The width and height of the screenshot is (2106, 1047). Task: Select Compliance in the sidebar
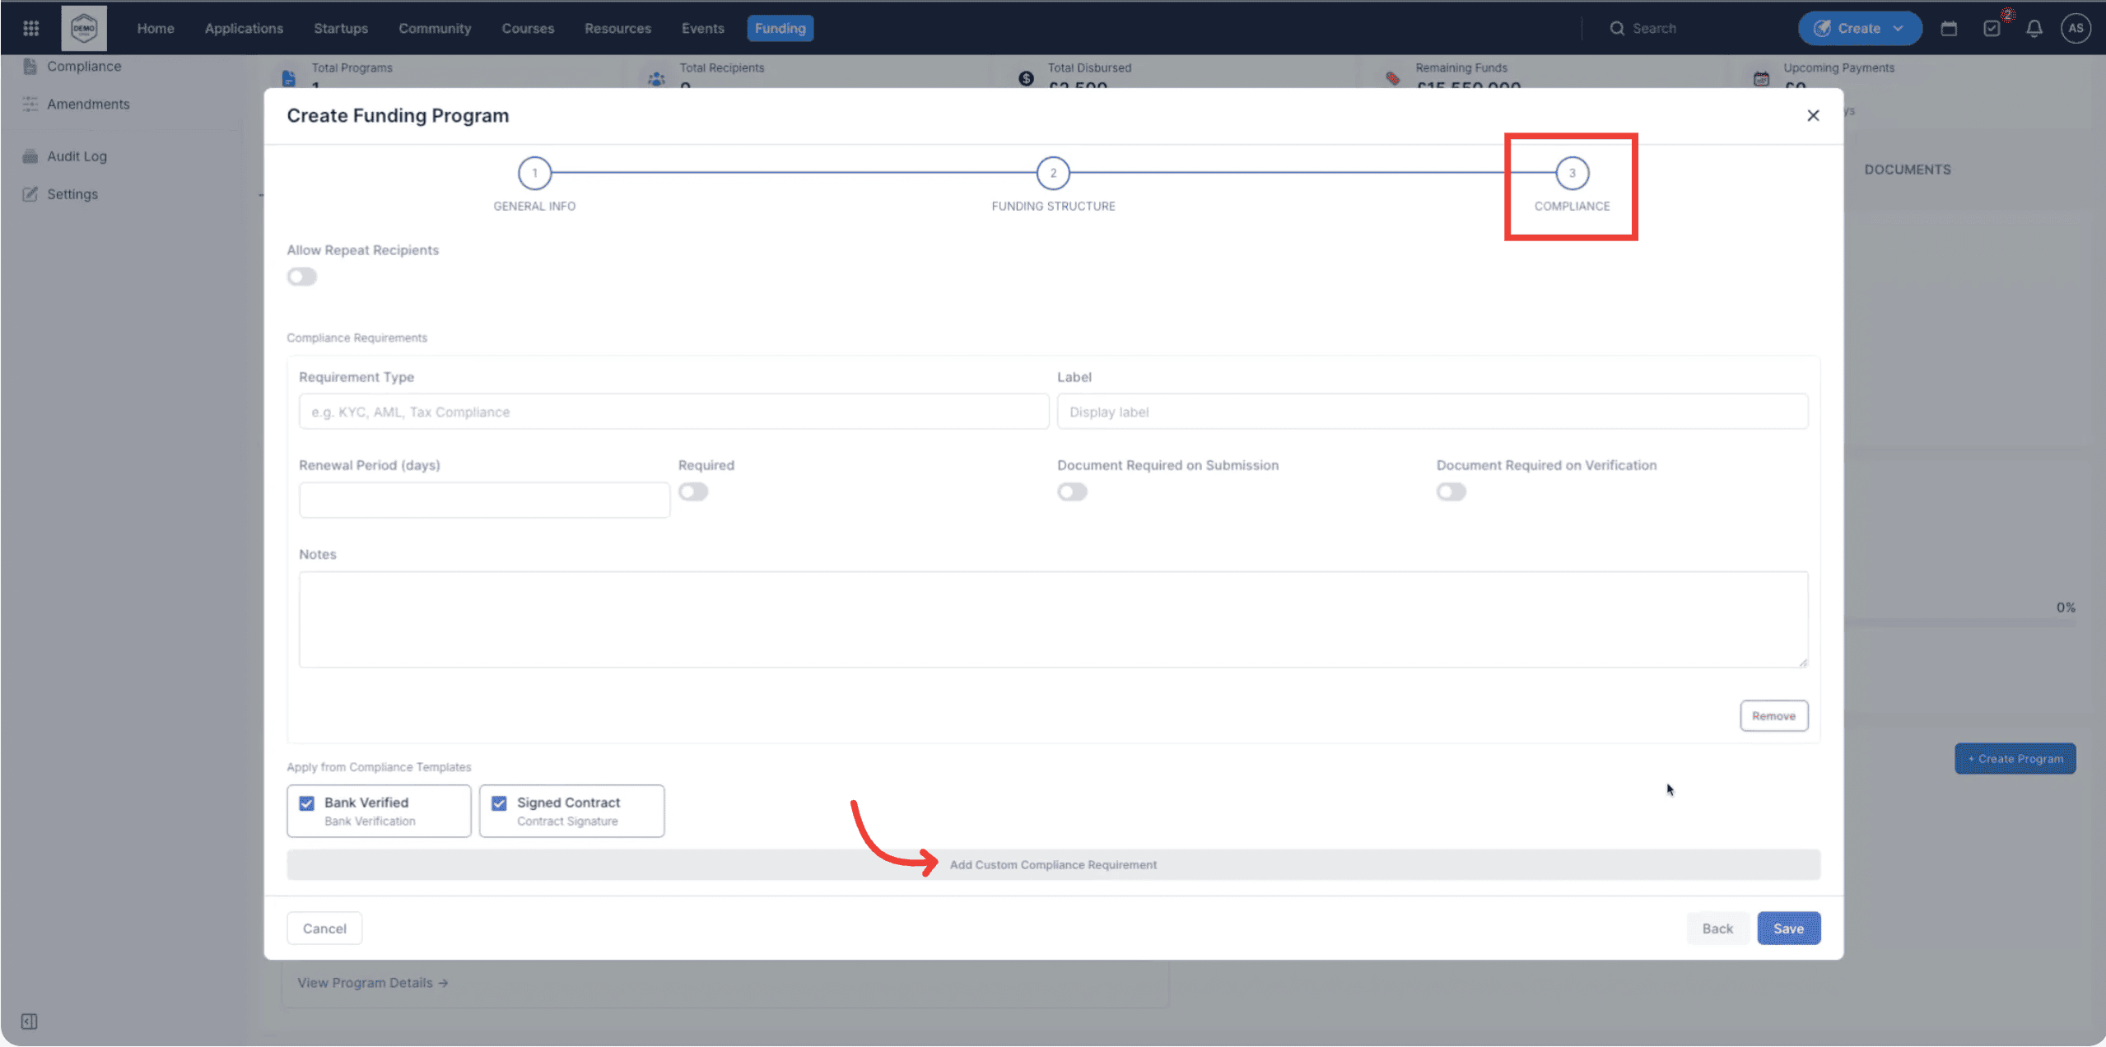[85, 66]
